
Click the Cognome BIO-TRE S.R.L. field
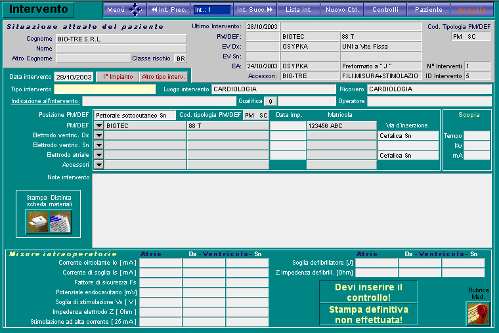(x=121, y=39)
